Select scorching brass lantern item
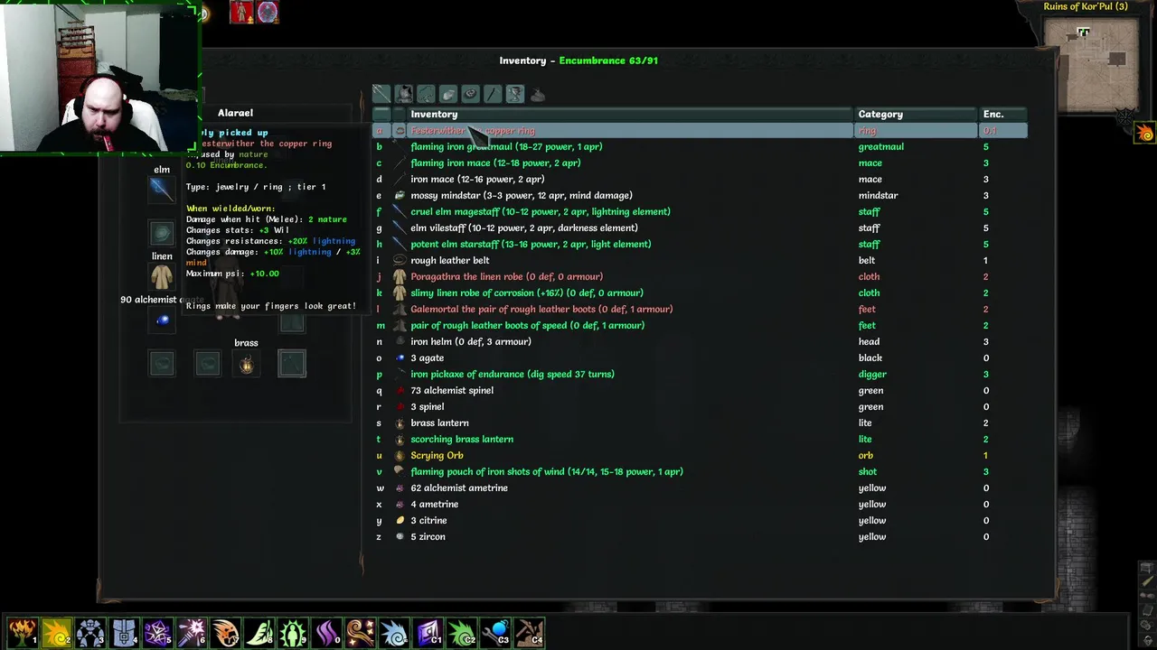Viewport: 1157px width, 650px height. [700, 439]
